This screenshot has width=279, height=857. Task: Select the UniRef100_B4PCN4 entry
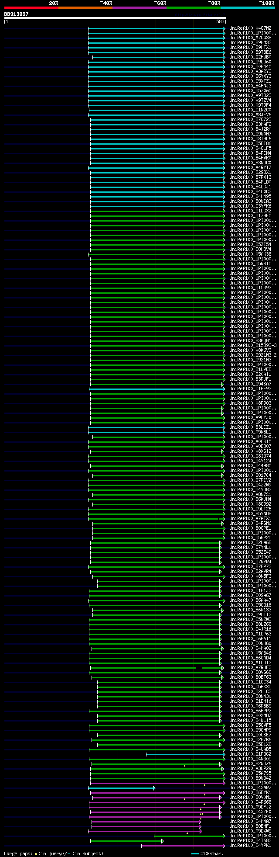tap(250, 153)
